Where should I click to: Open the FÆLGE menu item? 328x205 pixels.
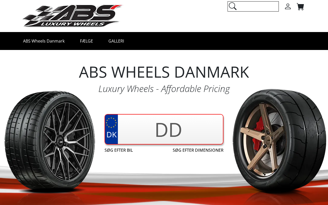86,41
